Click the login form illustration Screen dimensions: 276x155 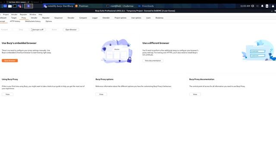(259, 50)
